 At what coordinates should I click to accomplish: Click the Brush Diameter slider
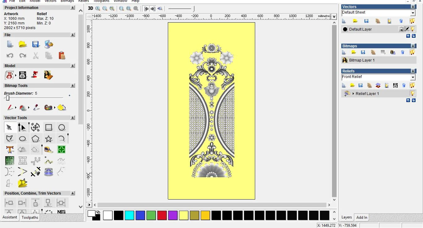coord(8,98)
